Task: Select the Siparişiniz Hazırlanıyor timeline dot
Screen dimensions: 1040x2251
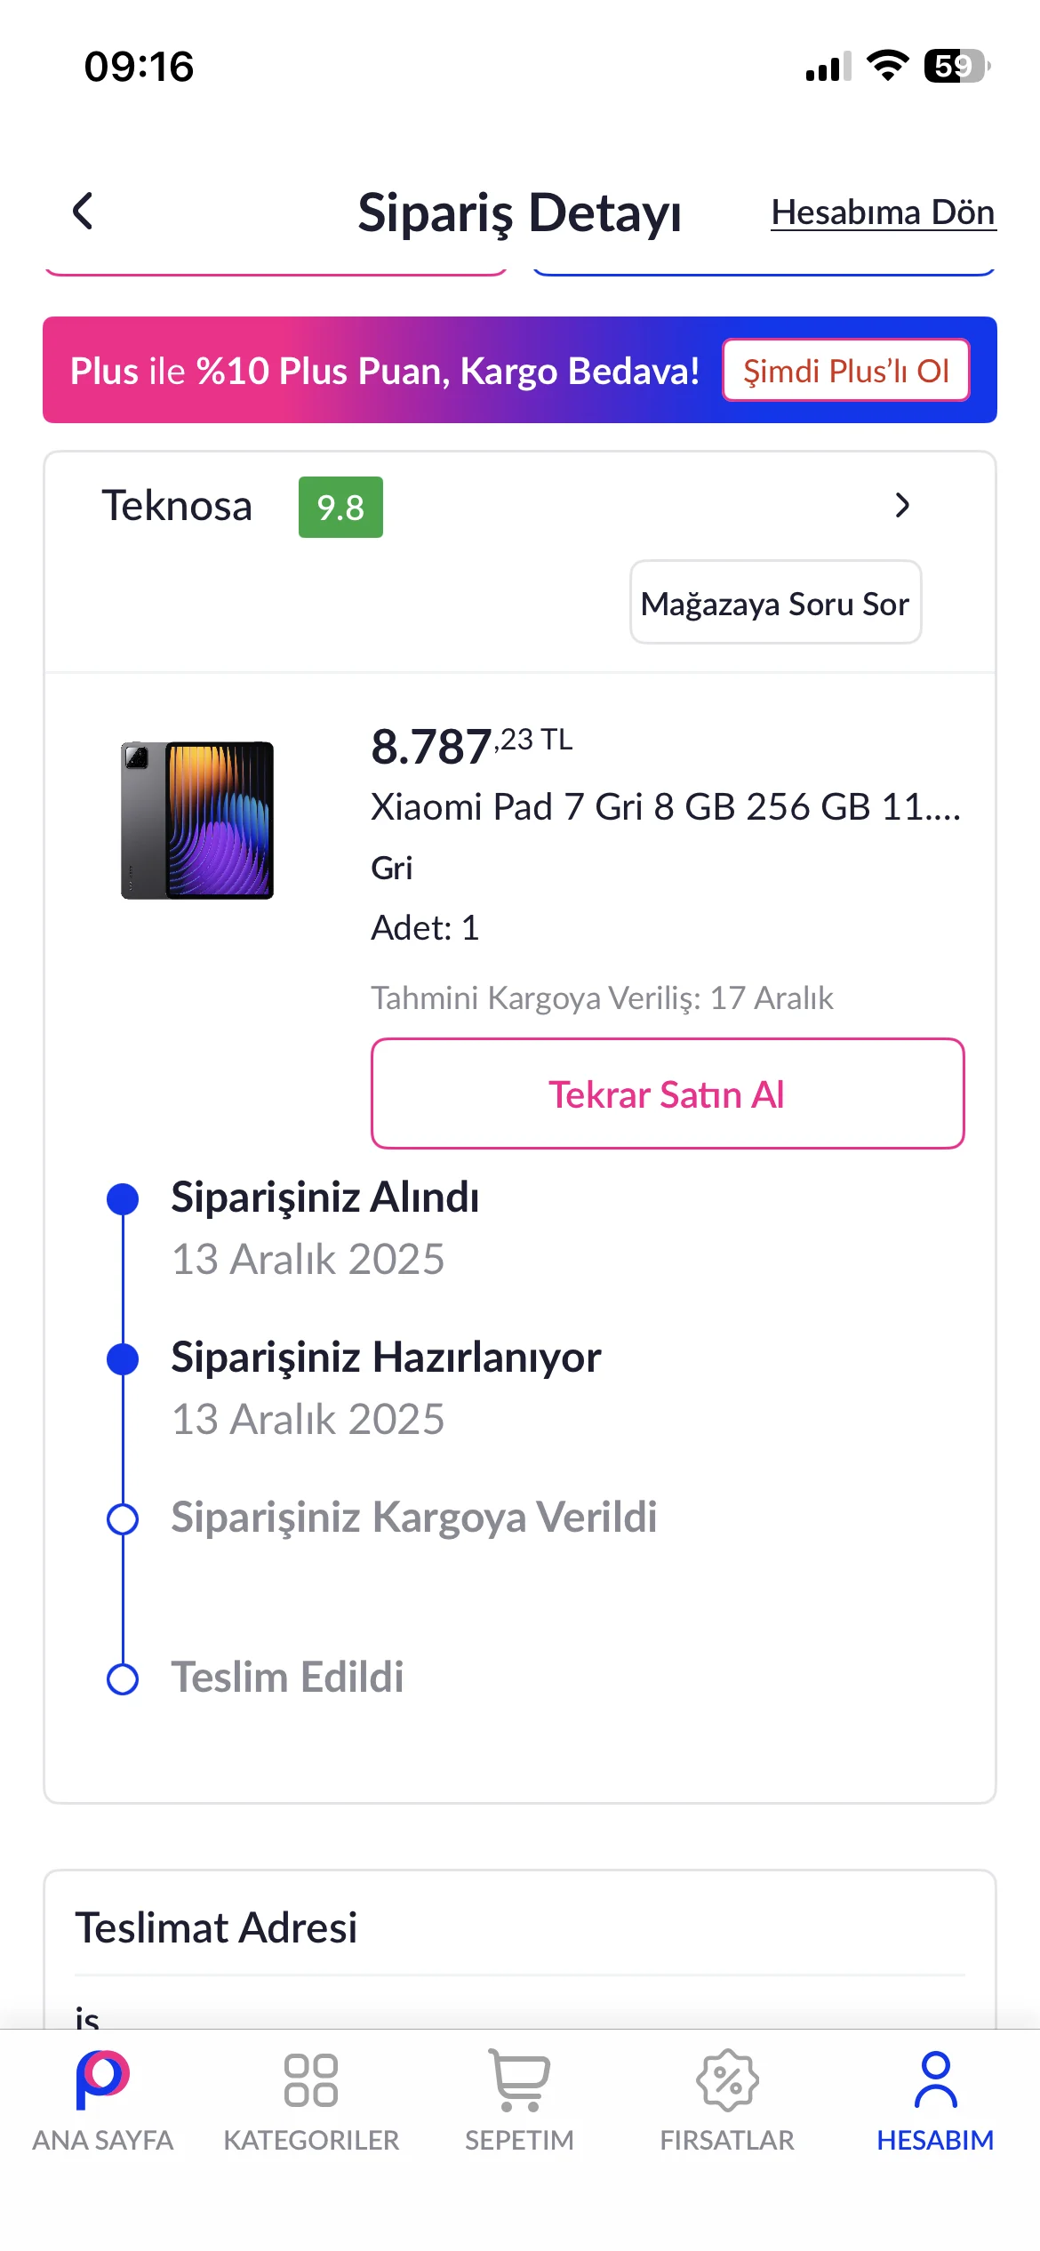Action: 123,1358
